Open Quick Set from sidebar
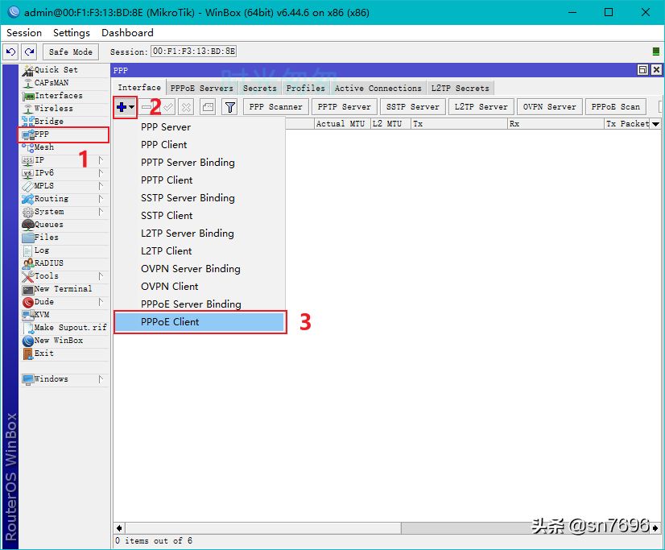Image resolution: width=665 pixels, height=550 pixels. 64,70
